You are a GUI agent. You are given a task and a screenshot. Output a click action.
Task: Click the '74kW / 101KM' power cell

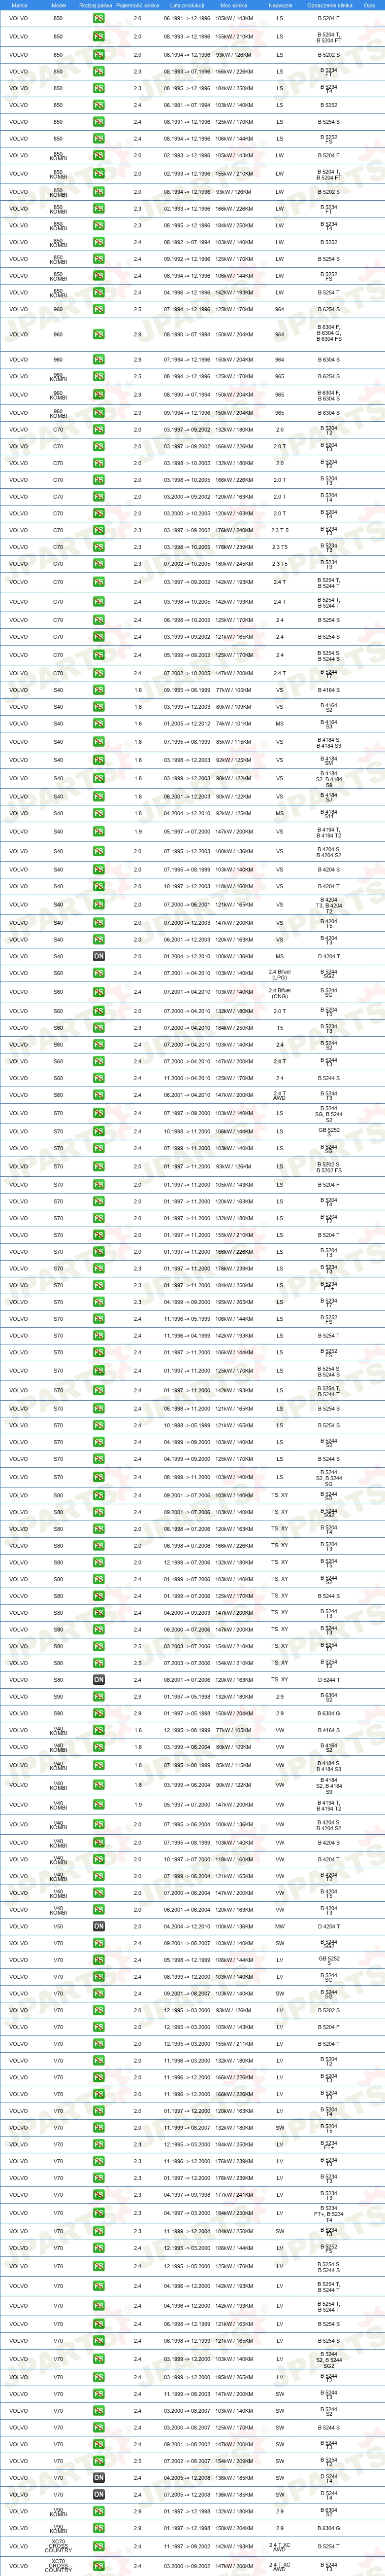coord(233,724)
